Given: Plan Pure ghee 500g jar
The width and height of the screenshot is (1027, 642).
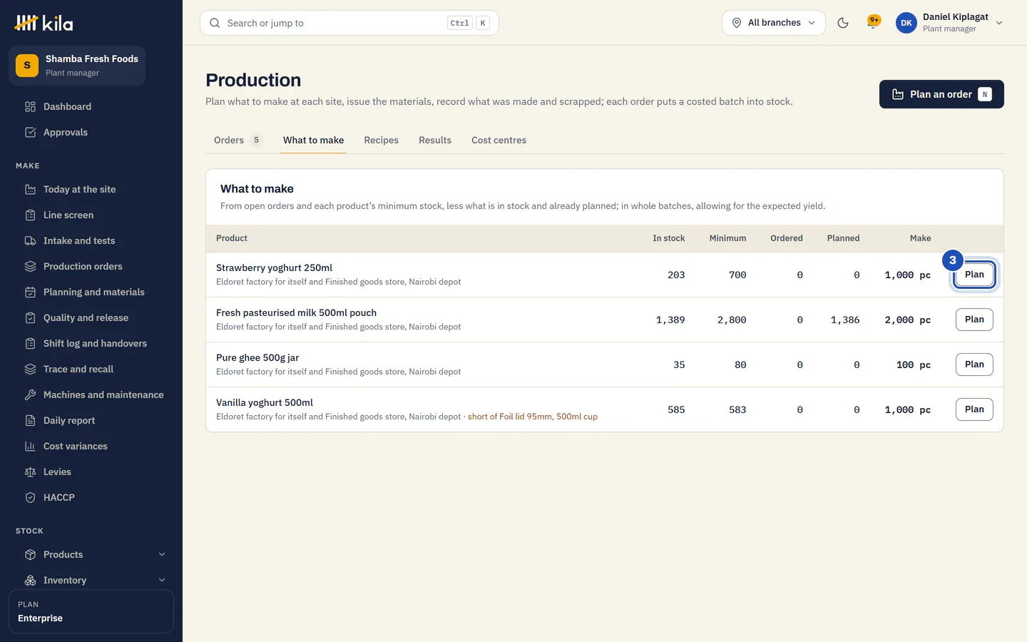Looking at the screenshot, I should click(x=974, y=365).
